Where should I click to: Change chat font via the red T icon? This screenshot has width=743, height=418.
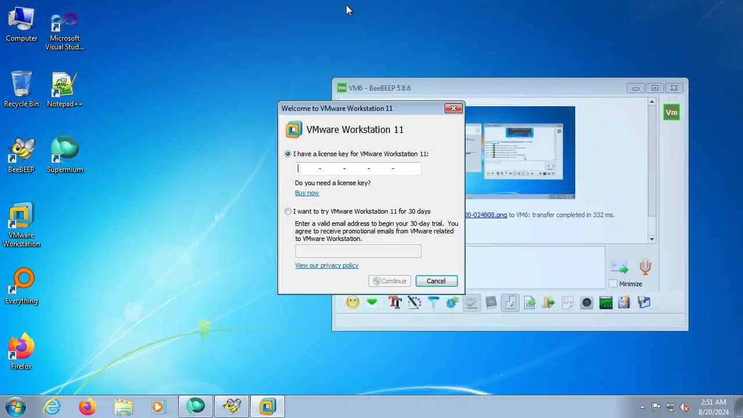click(395, 302)
